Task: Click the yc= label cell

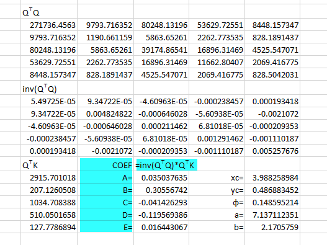Action: tap(217, 190)
